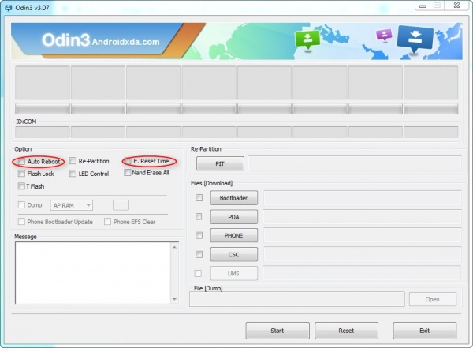The height and width of the screenshot is (348, 473).
Task: Tick the checkbox beside PHONE file
Action: pos(199,235)
